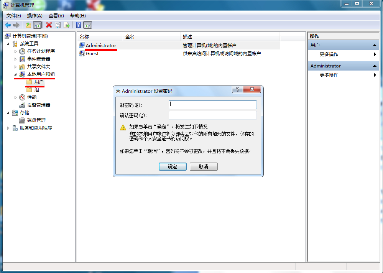Click the up one level folder icon

(28, 25)
